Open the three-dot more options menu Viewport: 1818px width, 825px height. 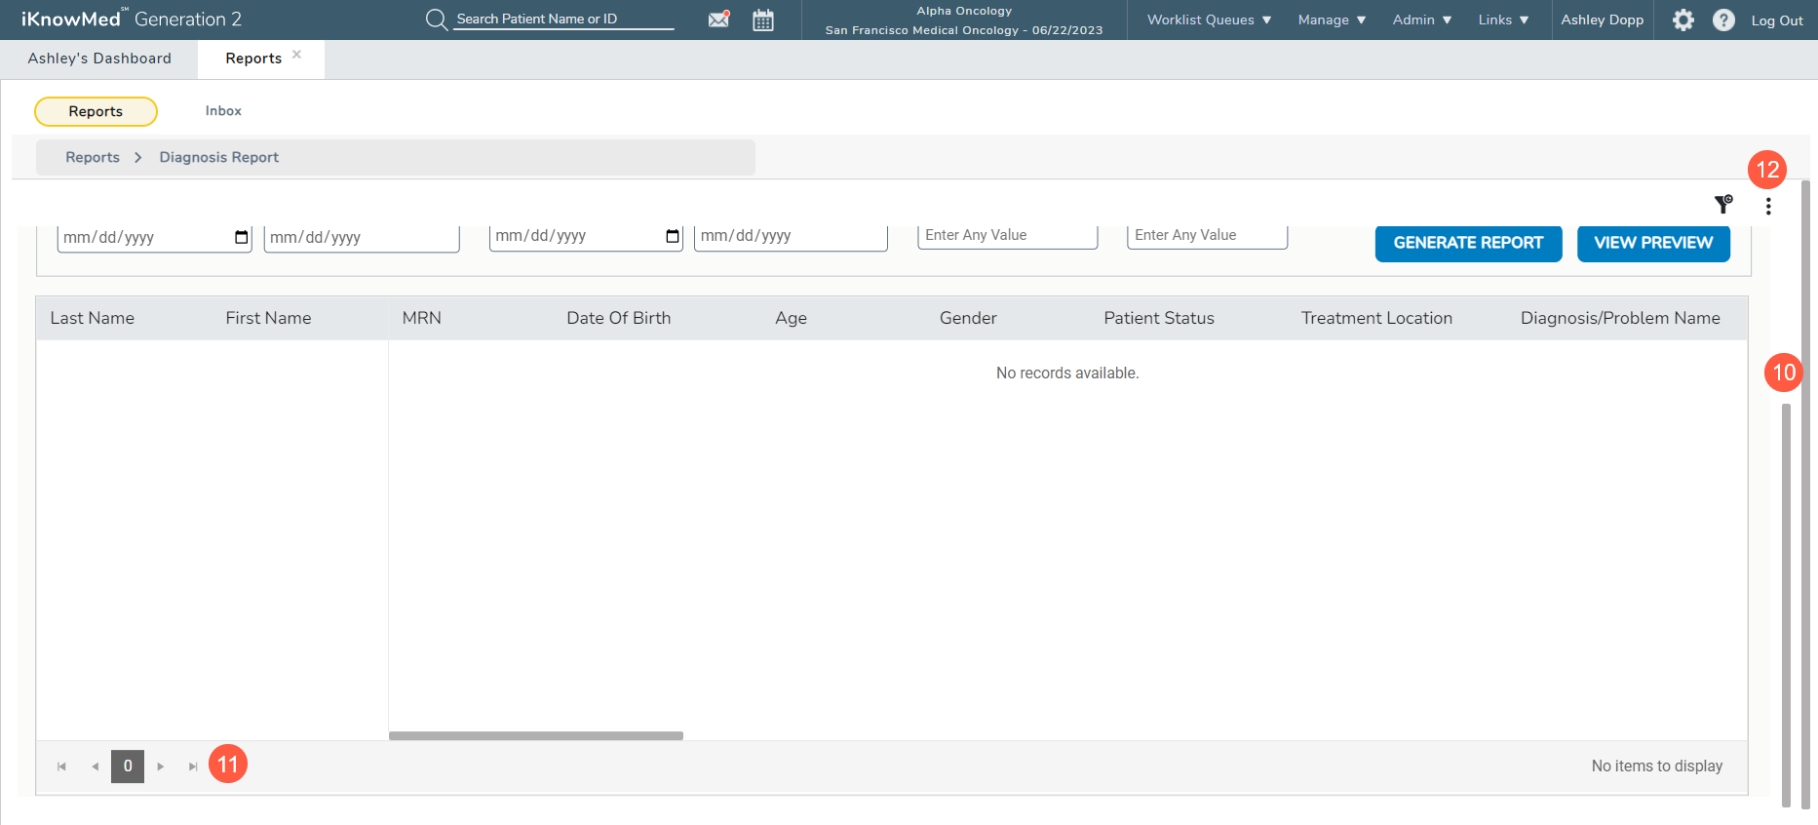coord(1768,206)
